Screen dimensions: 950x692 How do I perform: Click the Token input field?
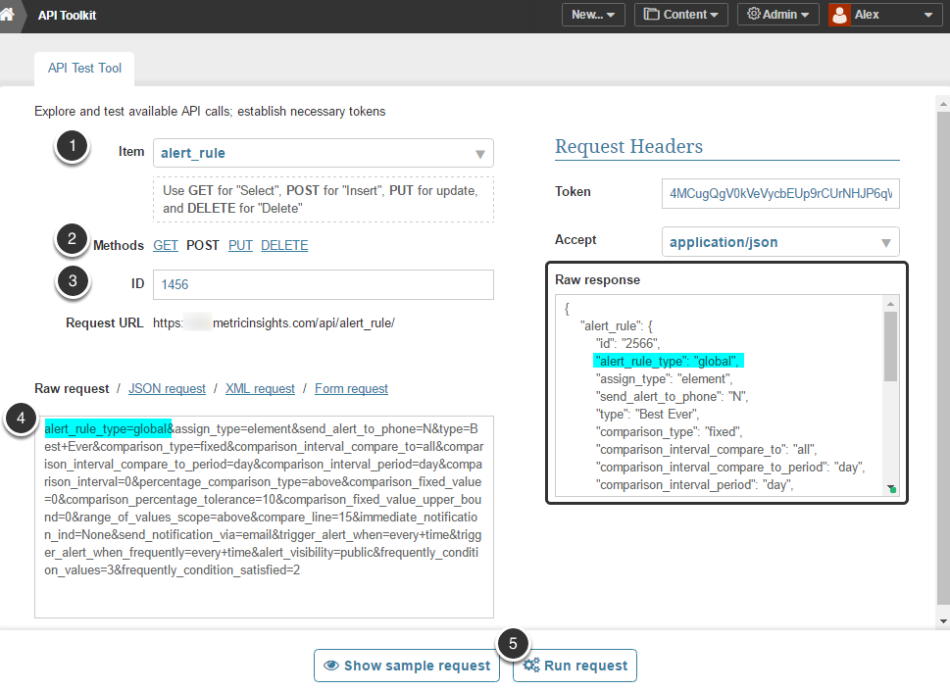tap(780, 193)
